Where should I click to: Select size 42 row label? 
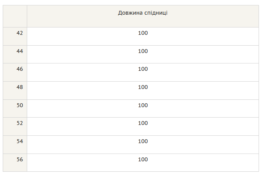pyautogui.click(x=19, y=33)
